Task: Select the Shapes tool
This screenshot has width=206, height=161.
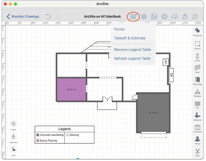Action: (x=197, y=93)
